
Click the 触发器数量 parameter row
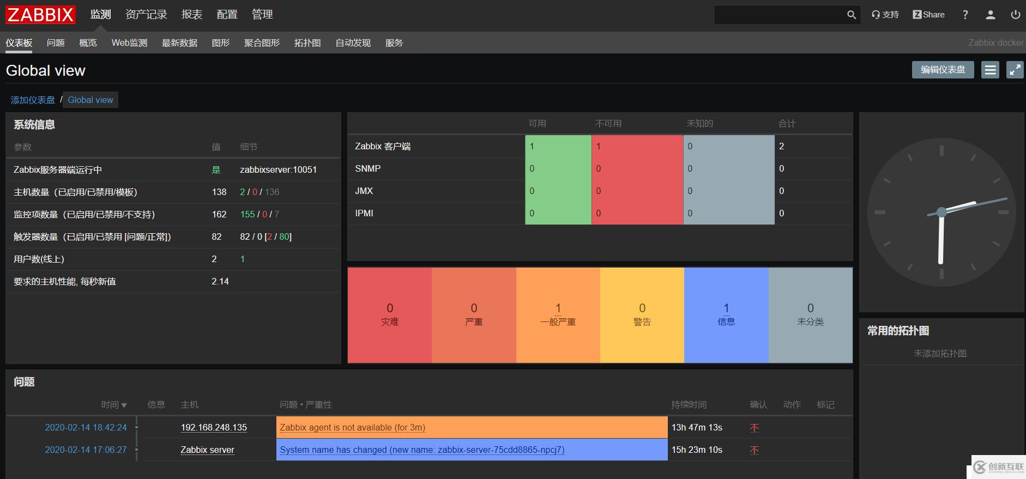coord(173,237)
